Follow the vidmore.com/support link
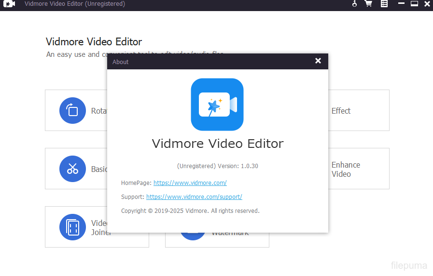The height and width of the screenshot is (276, 433). coord(194,197)
